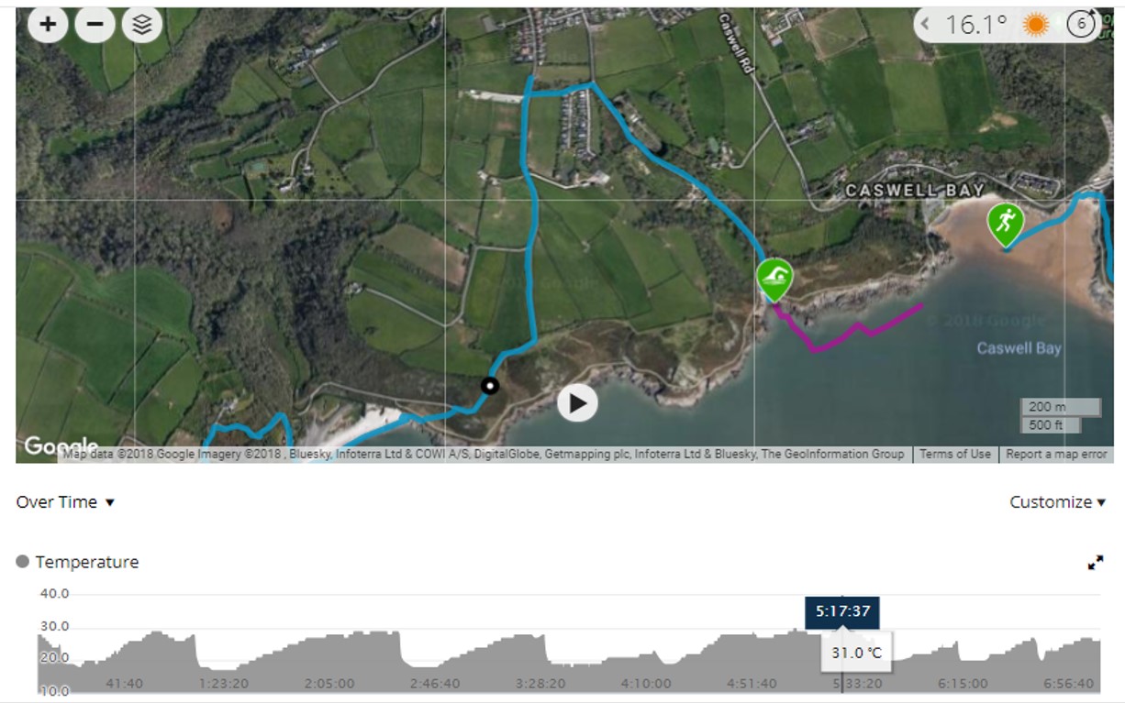
Task: Click temperature chart at 2:05:00
Action: (x=329, y=660)
